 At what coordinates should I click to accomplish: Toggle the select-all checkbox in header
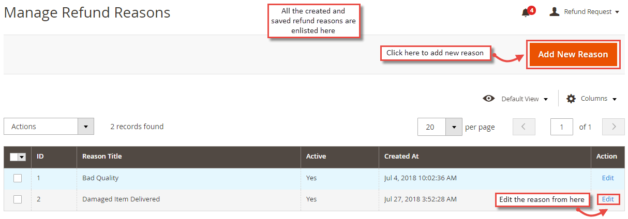[x=14, y=157]
